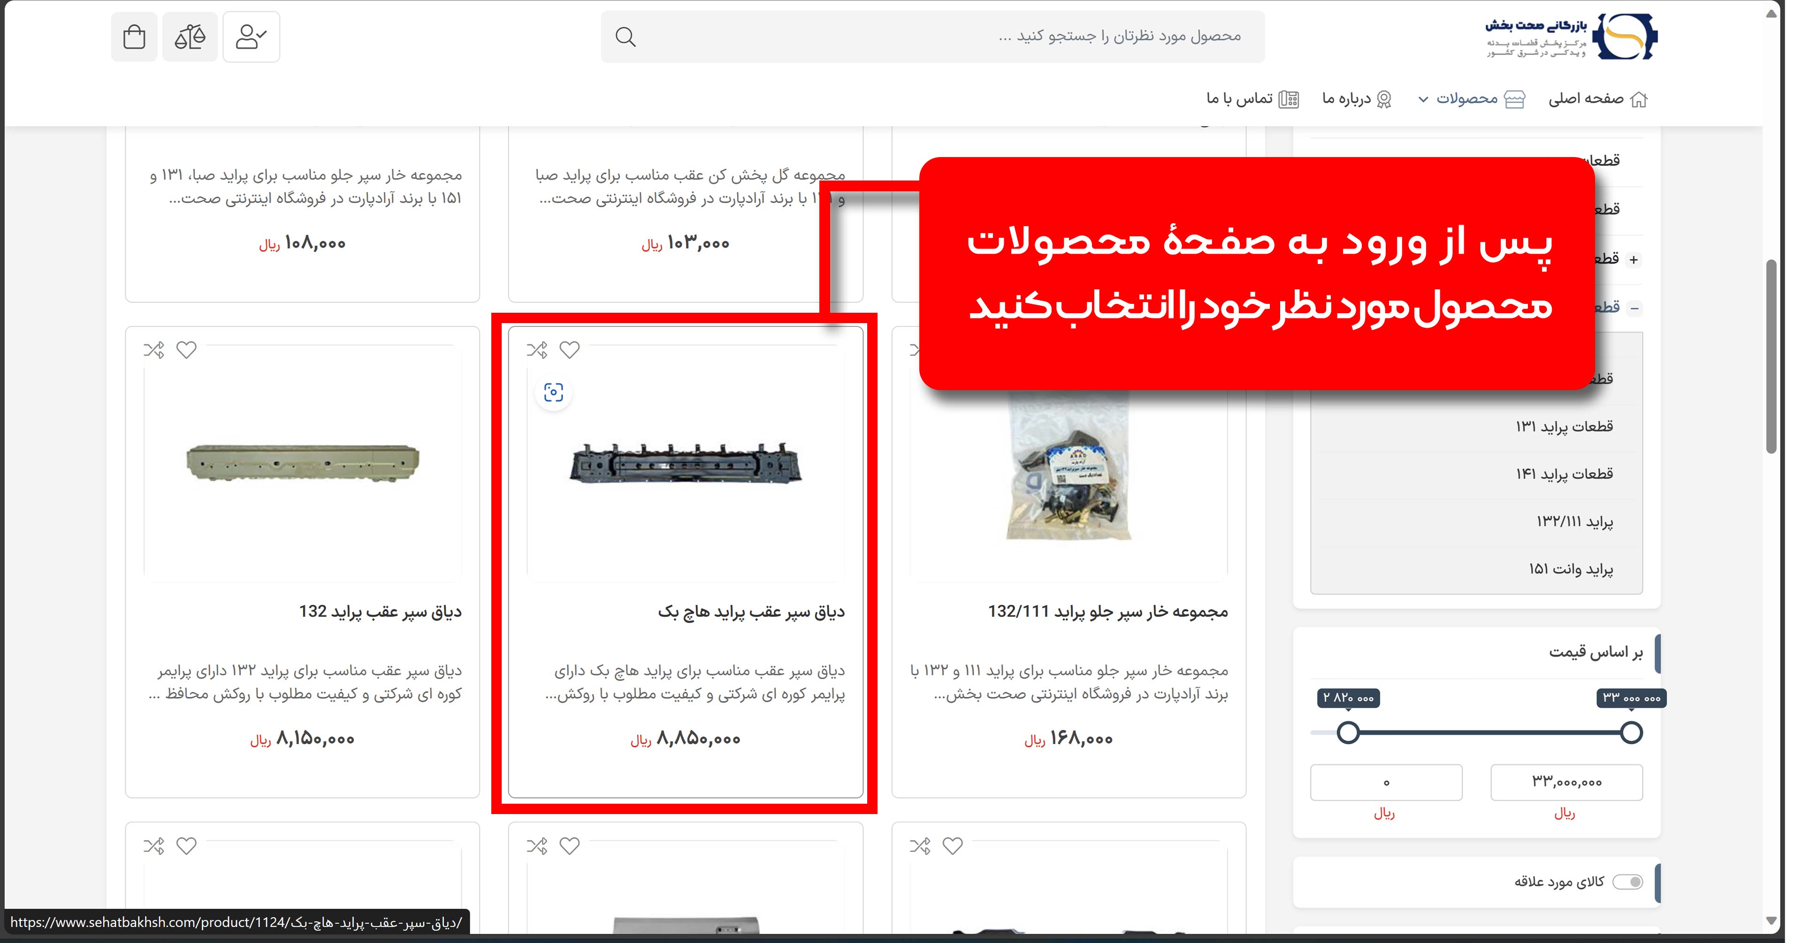
Task: Click image of دیاق سپر عقب پراید هاچ بک
Action: 686,463
